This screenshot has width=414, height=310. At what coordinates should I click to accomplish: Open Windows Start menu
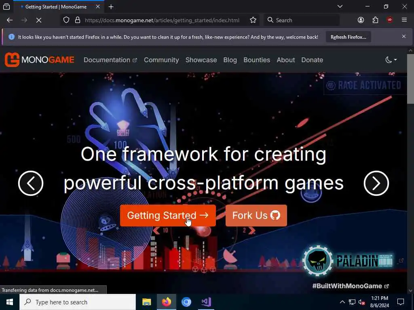[10, 302]
